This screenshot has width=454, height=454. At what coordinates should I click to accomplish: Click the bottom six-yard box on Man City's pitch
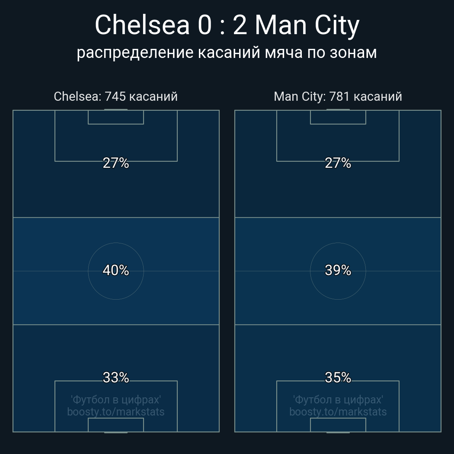[x=338, y=425]
